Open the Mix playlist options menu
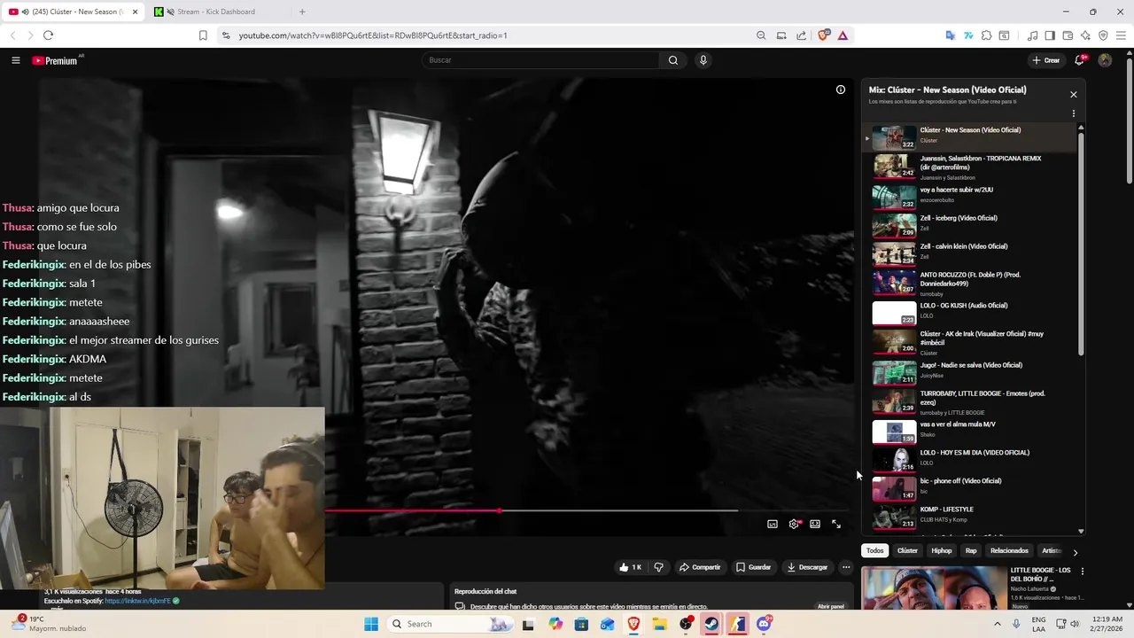Viewport: 1134px width, 638px height. coord(1074,113)
